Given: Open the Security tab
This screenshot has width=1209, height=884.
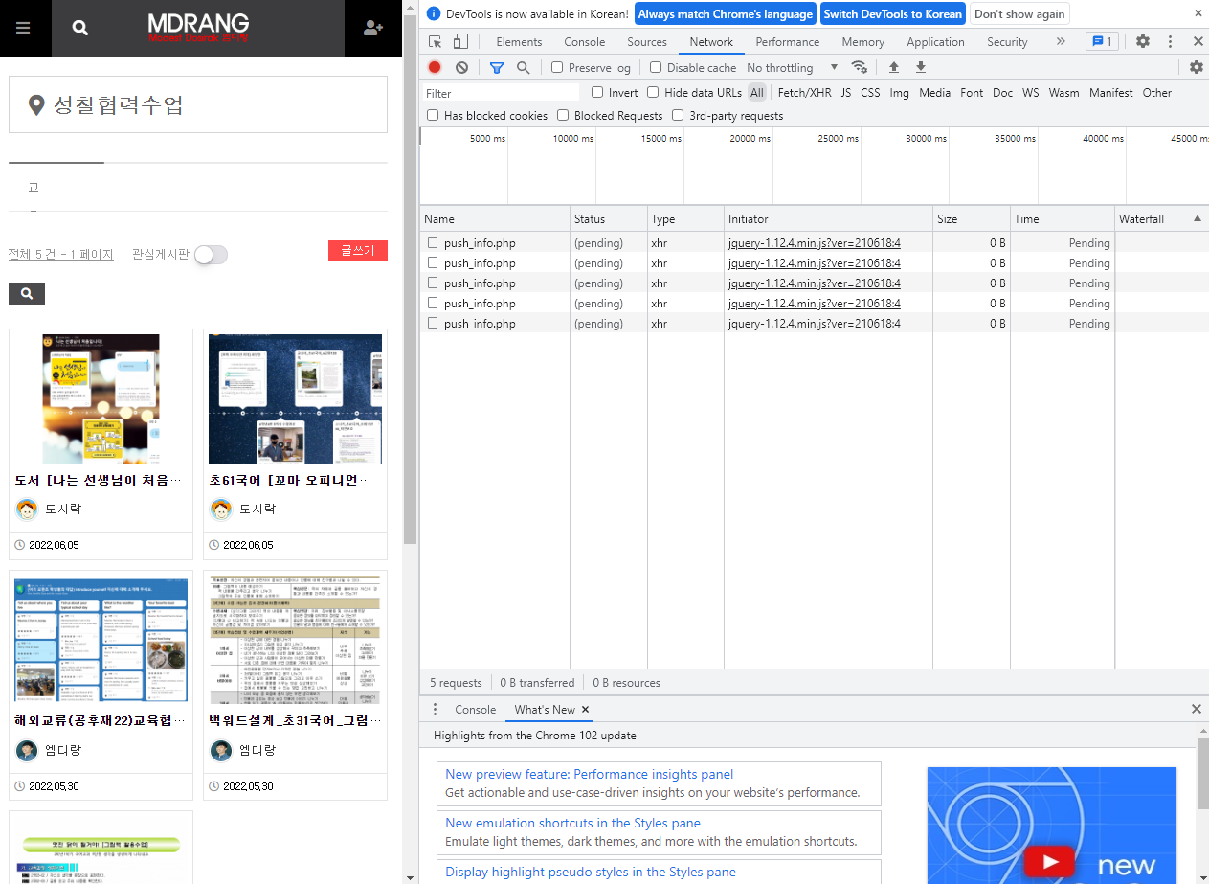Looking at the screenshot, I should click(x=1007, y=41).
